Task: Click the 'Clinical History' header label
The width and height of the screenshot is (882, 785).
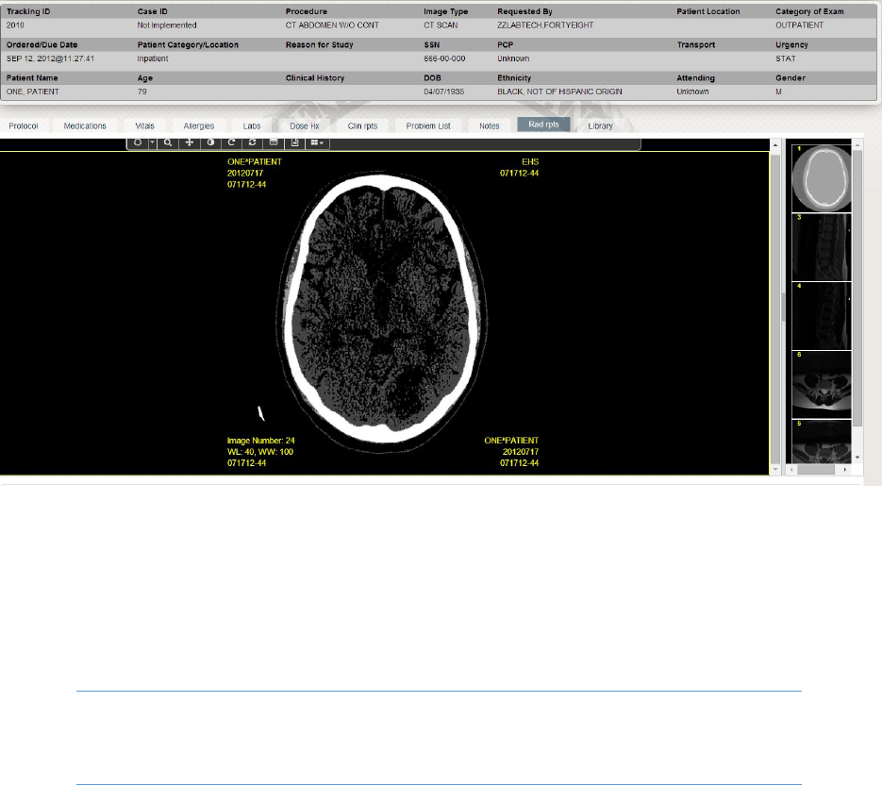Action: (314, 77)
